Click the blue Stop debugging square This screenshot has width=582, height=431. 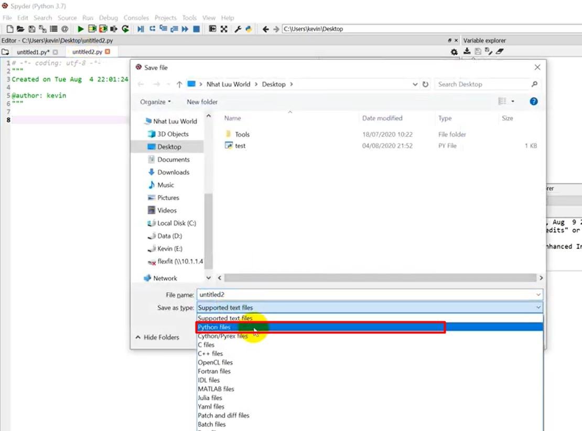pos(196,29)
